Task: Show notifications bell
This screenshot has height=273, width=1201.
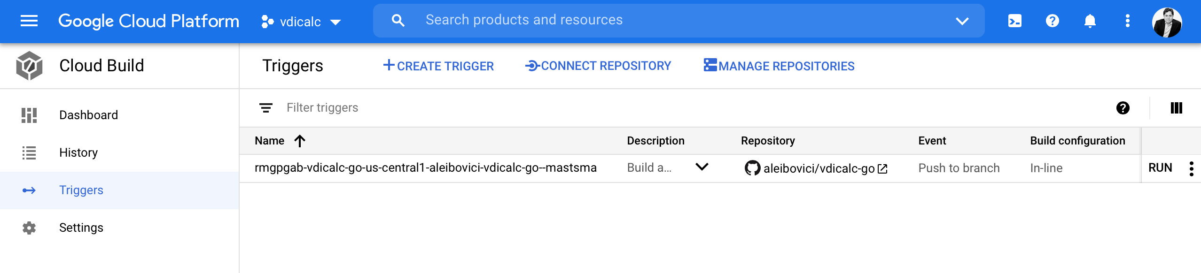Action: pos(1090,21)
